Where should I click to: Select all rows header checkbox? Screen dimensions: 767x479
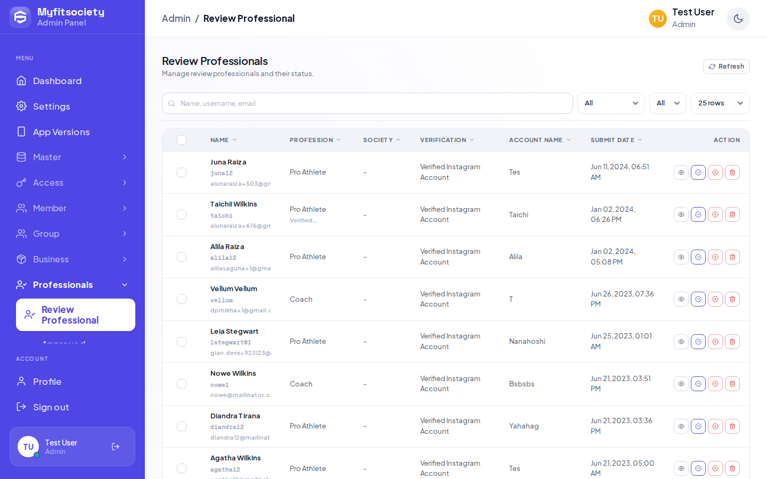[x=182, y=140]
